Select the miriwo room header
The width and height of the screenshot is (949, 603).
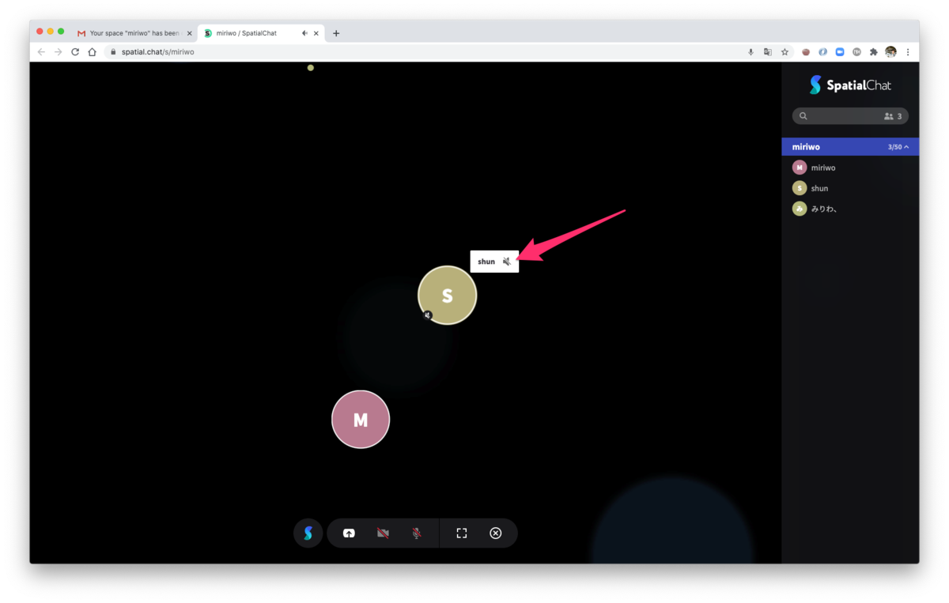[850, 147]
